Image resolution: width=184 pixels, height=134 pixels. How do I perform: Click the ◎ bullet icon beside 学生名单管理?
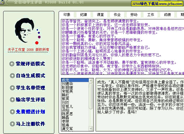pos(12,88)
